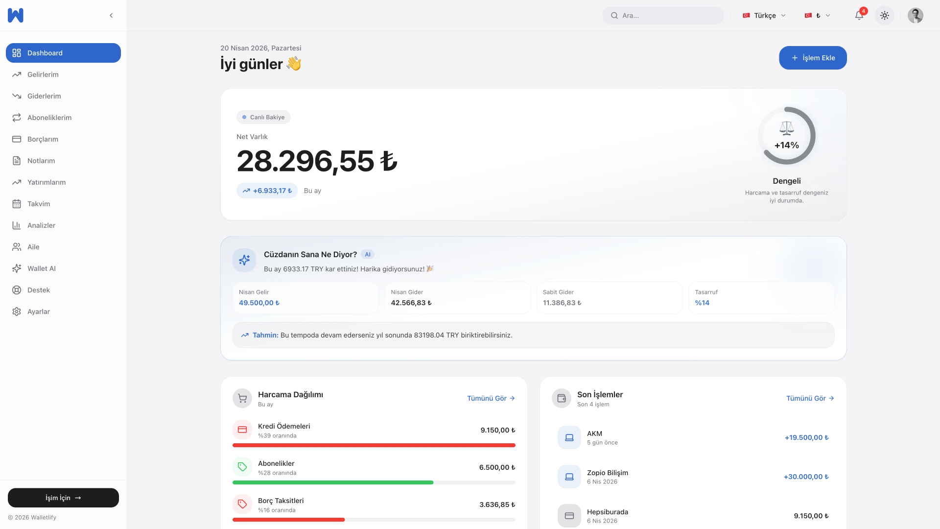The width and height of the screenshot is (940, 529).
Task: Open notifications bell icon
Action: point(859,15)
